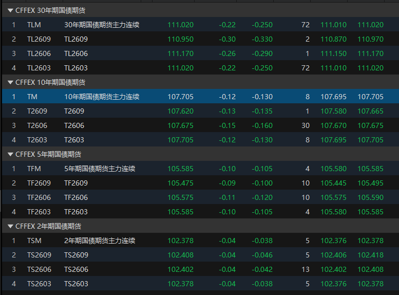Image resolution: width=399 pixels, height=295 pixels.
Task: Click TL2609 bid price 110.870
Action: click(333, 39)
